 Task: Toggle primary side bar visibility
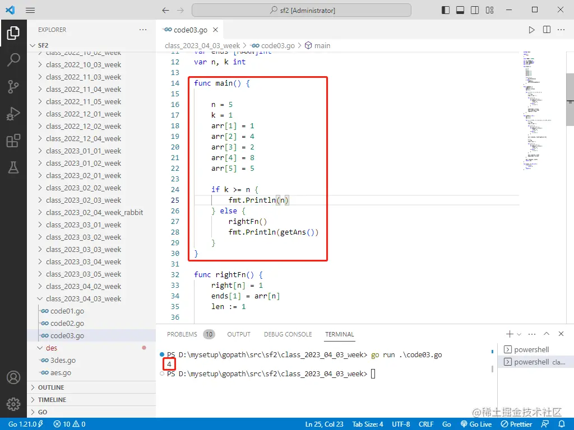pyautogui.click(x=446, y=10)
